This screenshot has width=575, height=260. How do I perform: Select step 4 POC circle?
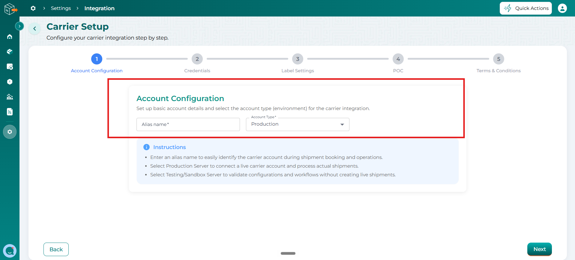point(398,59)
